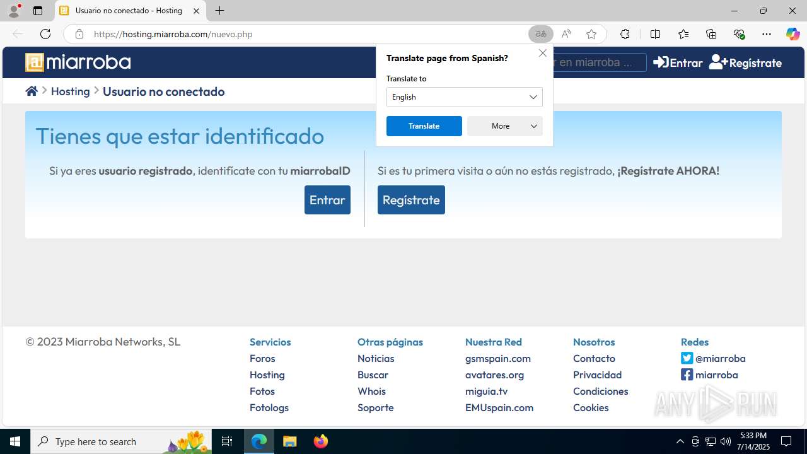Open the network icon in system tray
The width and height of the screenshot is (807, 454).
pyautogui.click(x=711, y=441)
